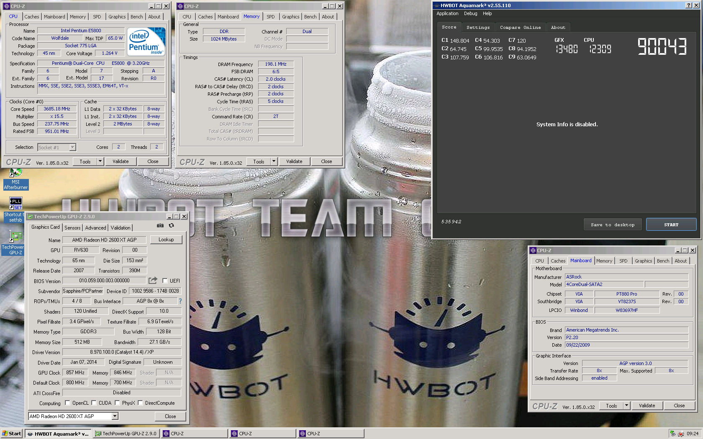Open the About tab in the CPU-Z Memory window
Viewport: 703px width, 439px height.
pos(328,17)
